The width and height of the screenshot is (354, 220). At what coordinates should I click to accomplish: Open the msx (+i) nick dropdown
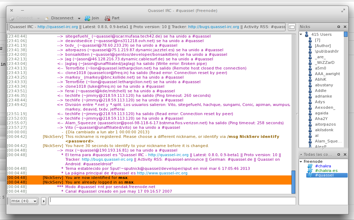pos(24,201)
